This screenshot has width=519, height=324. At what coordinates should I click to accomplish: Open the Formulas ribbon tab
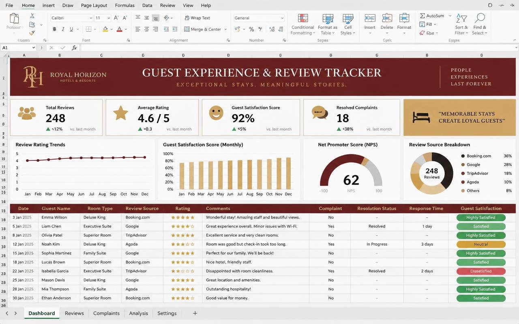click(125, 5)
